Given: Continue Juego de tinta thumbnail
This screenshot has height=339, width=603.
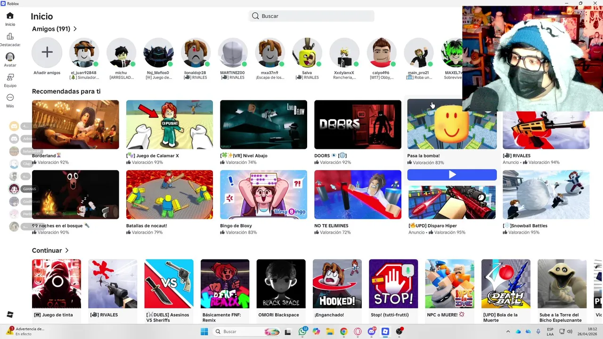Looking at the screenshot, I should click(57, 284).
